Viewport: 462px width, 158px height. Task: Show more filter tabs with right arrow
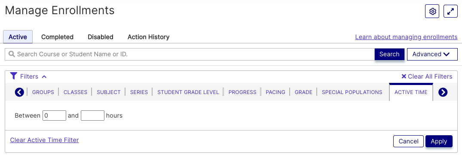click(443, 92)
